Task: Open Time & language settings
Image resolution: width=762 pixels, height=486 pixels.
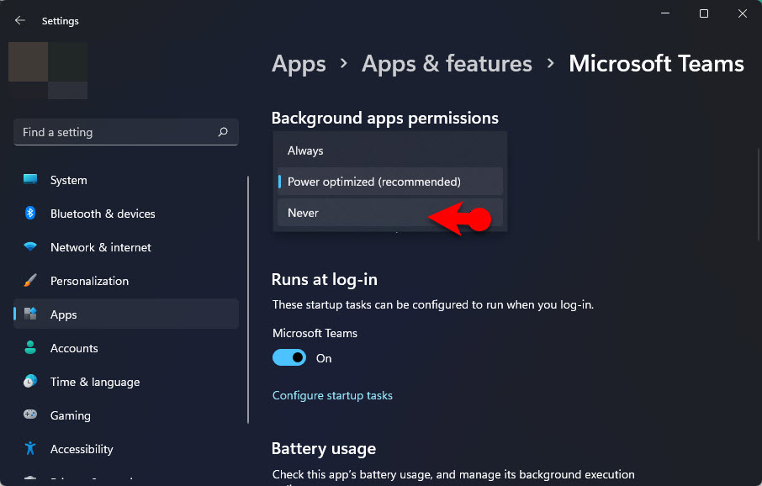Action: click(126, 382)
